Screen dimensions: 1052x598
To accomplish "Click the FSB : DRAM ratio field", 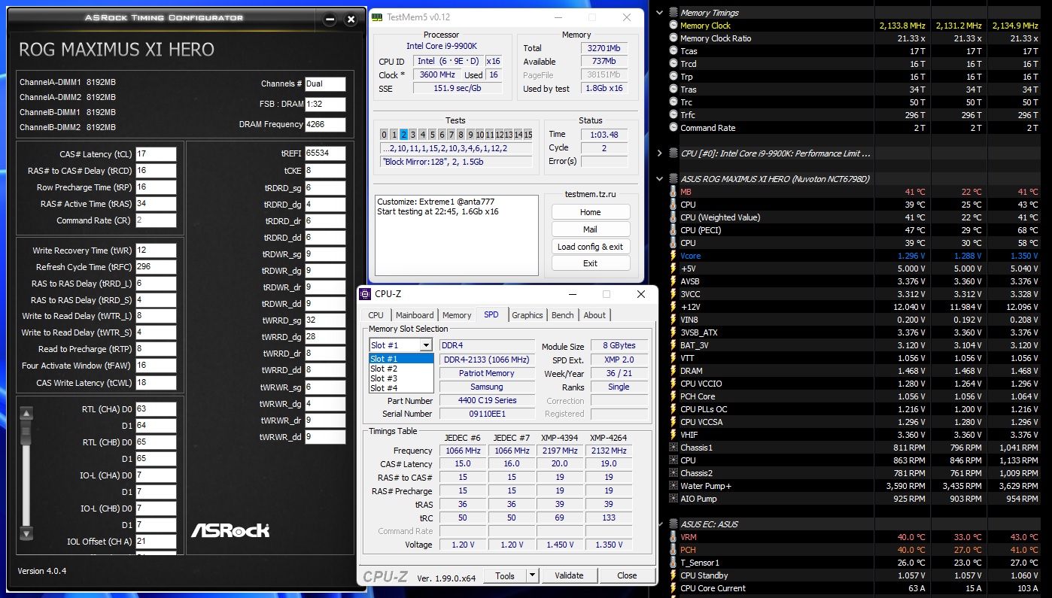I will (x=325, y=105).
